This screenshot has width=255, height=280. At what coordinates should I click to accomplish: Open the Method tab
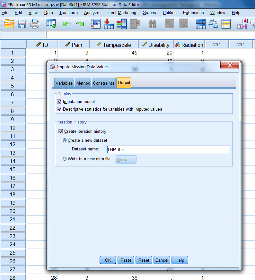83,83
